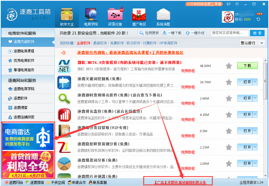Switch to 免费软件 filter tab
Image resolution: width=269 pixels, height=186 pixels.
(x=117, y=43)
